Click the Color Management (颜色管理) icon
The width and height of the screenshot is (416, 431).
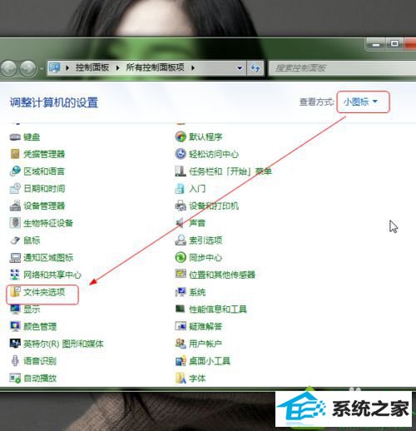(x=15, y=326)
